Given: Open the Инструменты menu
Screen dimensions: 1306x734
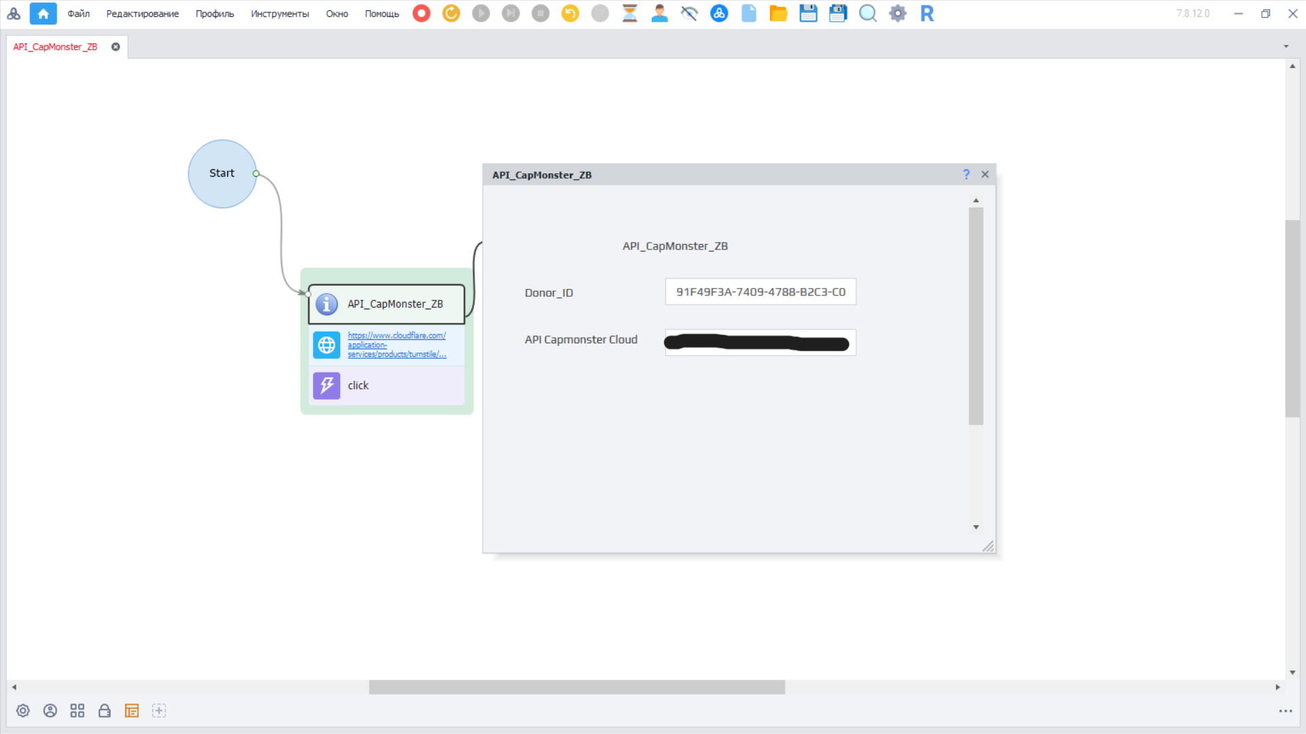Looking at the screenshot, I should [280, 14].
